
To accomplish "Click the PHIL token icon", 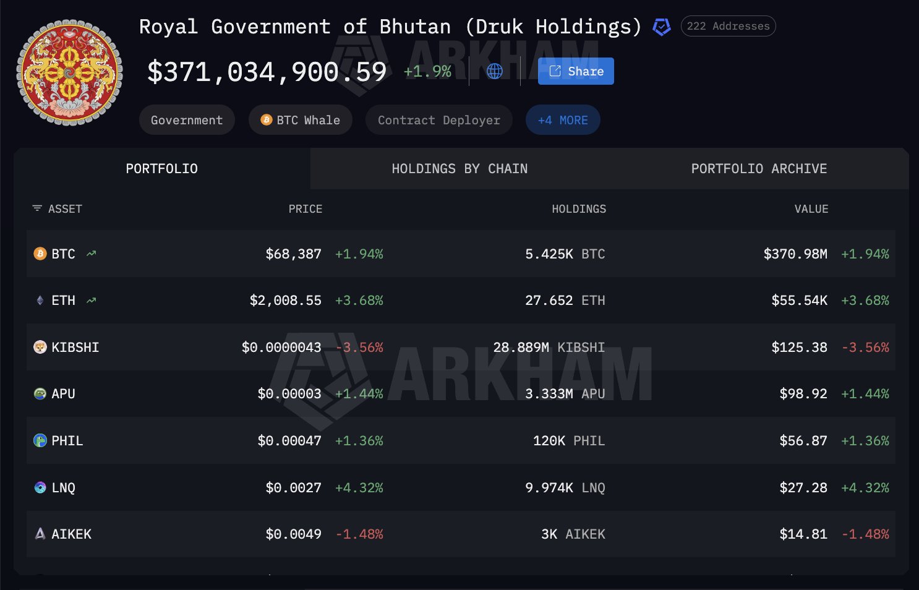I will coord(40,440).
